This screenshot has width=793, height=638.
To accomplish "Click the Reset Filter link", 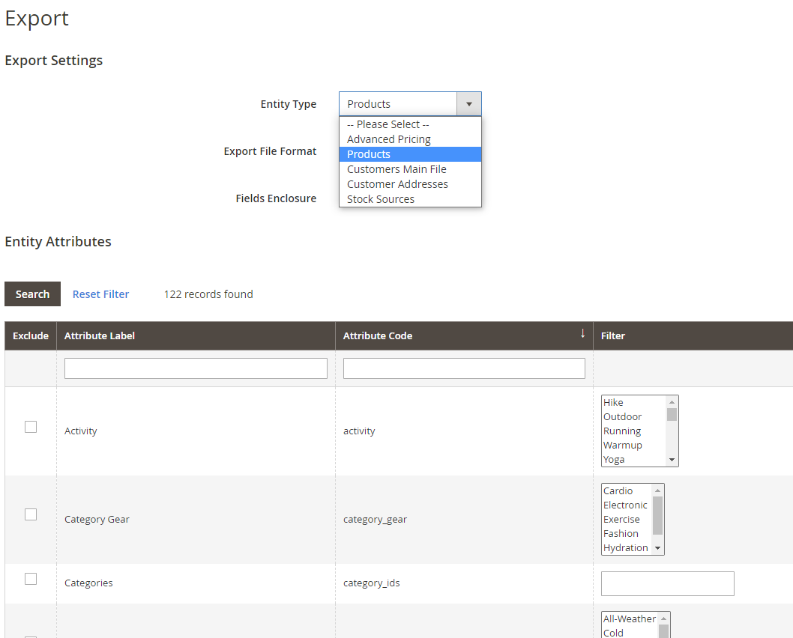I will (x=100, y=294).
